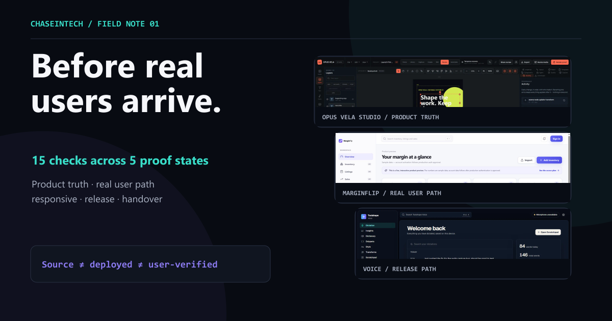Select the orange pointer tool in Opus Vela
Image resolution: width=612 pixels, height=321 pixels.
click(x=398, y=71)
